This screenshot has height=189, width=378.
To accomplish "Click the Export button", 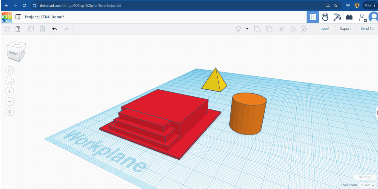I will (x=345, y=29).
